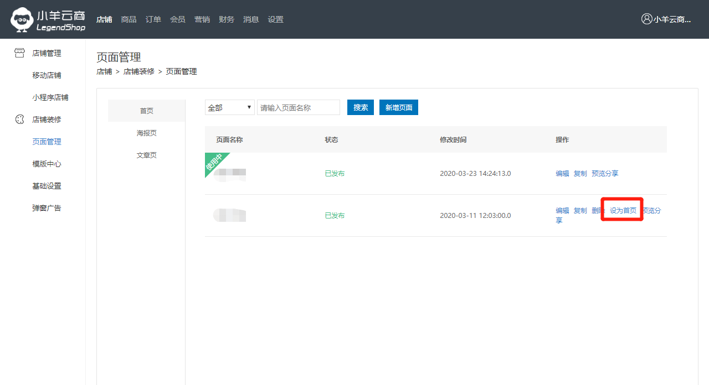Switch to the 文章页 tab
This screenshot has width=709, height=385.
point(147,155)
